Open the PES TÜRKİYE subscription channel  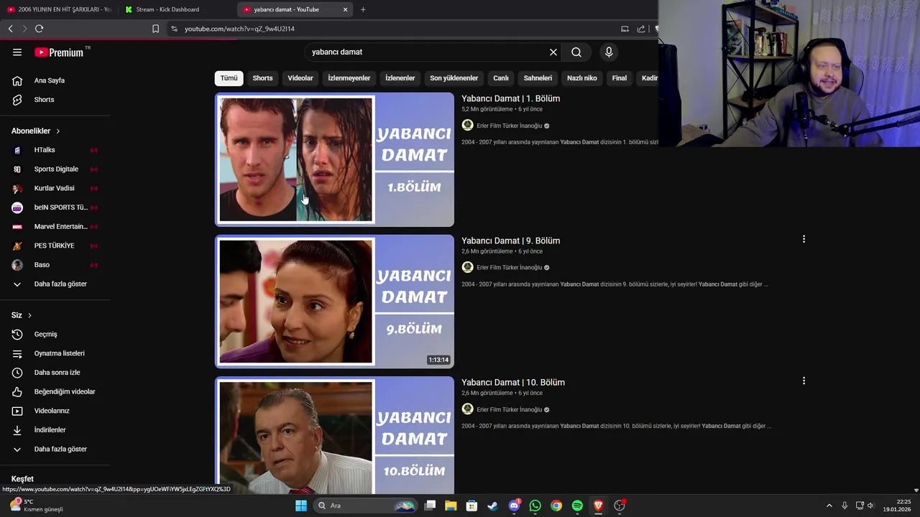pos(55,246)
